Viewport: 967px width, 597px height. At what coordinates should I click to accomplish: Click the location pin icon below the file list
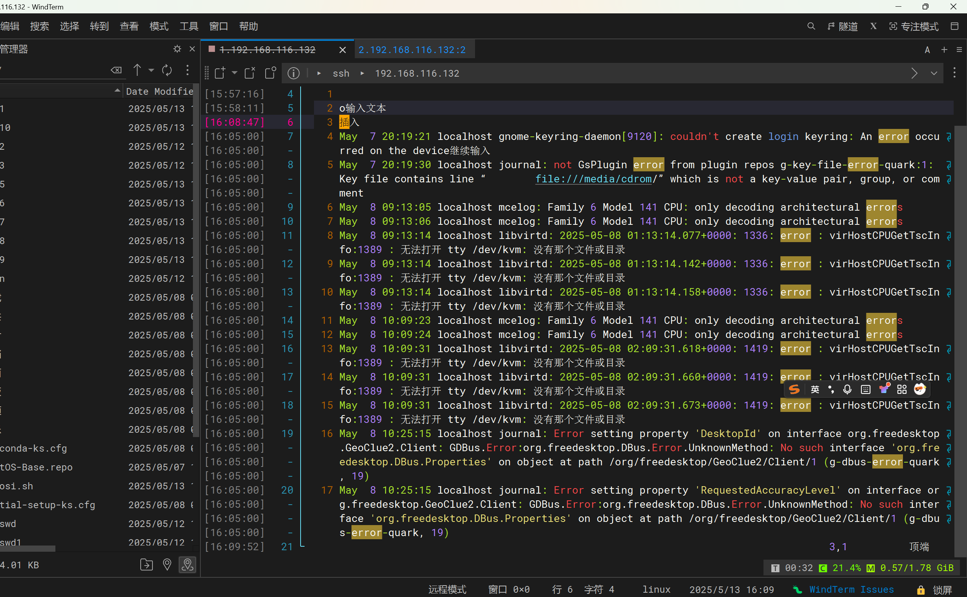pyautogui.click(x=167, y=565)
